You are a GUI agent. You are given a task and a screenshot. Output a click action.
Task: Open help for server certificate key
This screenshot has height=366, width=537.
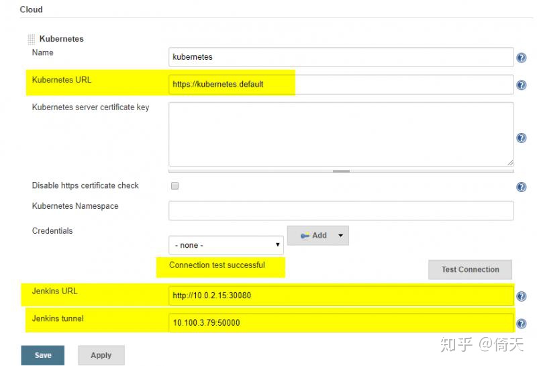(522, 138)
